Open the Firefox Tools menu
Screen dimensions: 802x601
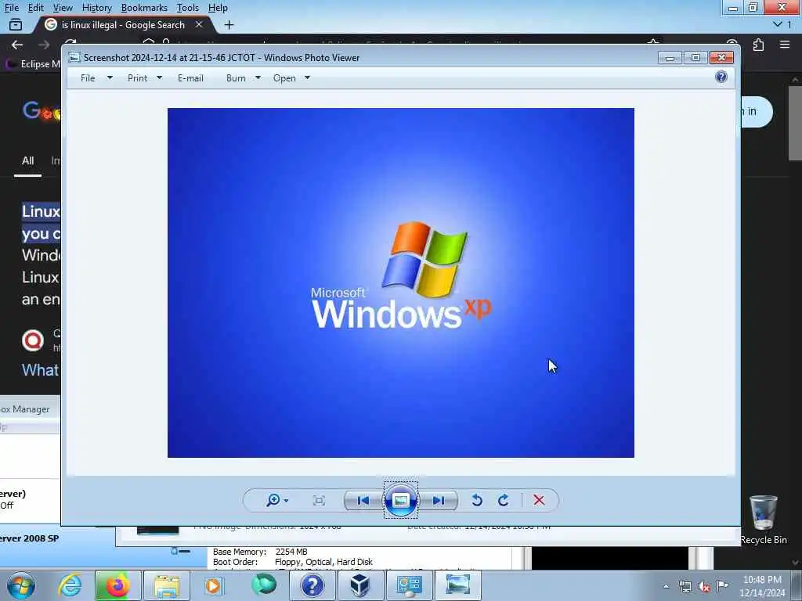tap(187, 8)
